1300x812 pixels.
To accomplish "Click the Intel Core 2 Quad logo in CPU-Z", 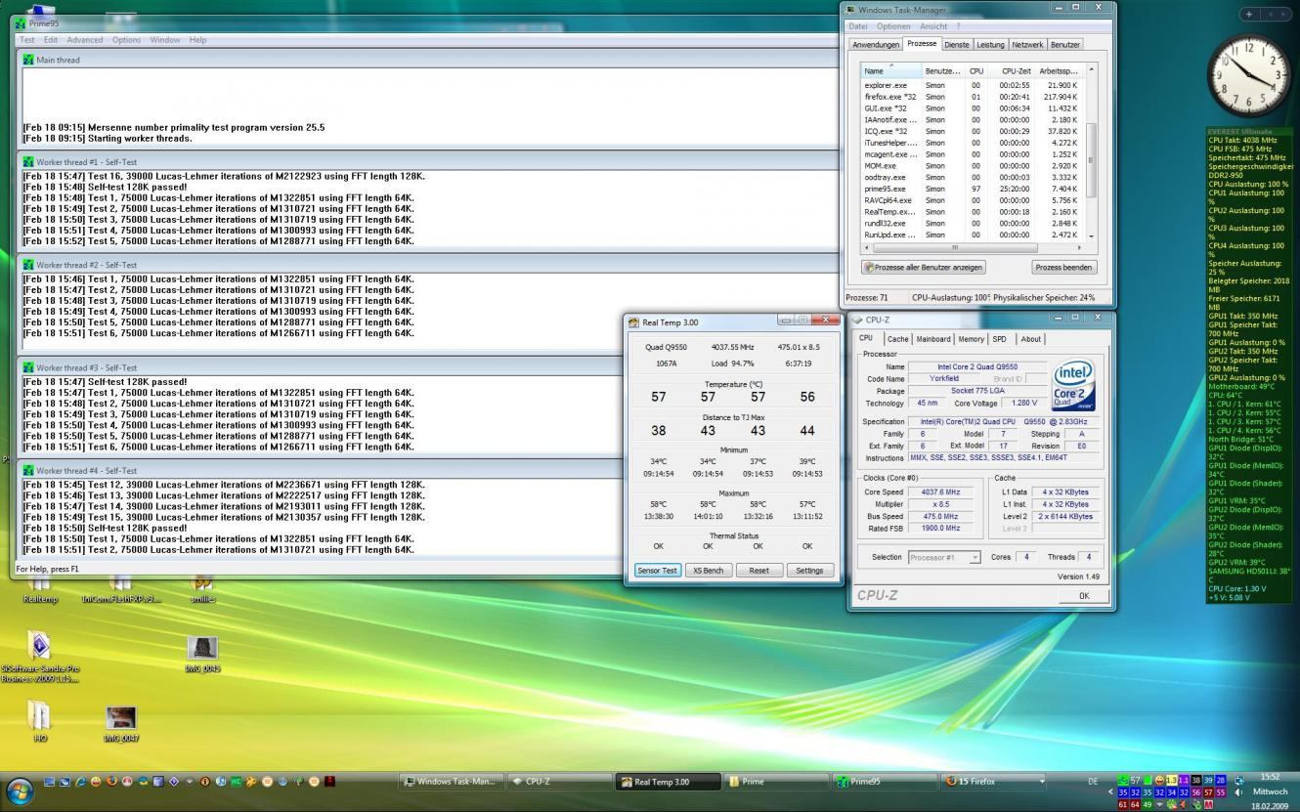I will tap(1073, 385).
